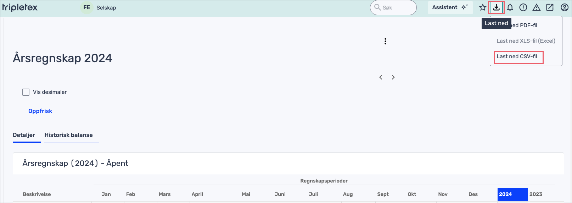Select Last ned CSV-fil option
Screen dimensions: 572x203
pyautogui.click(x=517, y=56)
